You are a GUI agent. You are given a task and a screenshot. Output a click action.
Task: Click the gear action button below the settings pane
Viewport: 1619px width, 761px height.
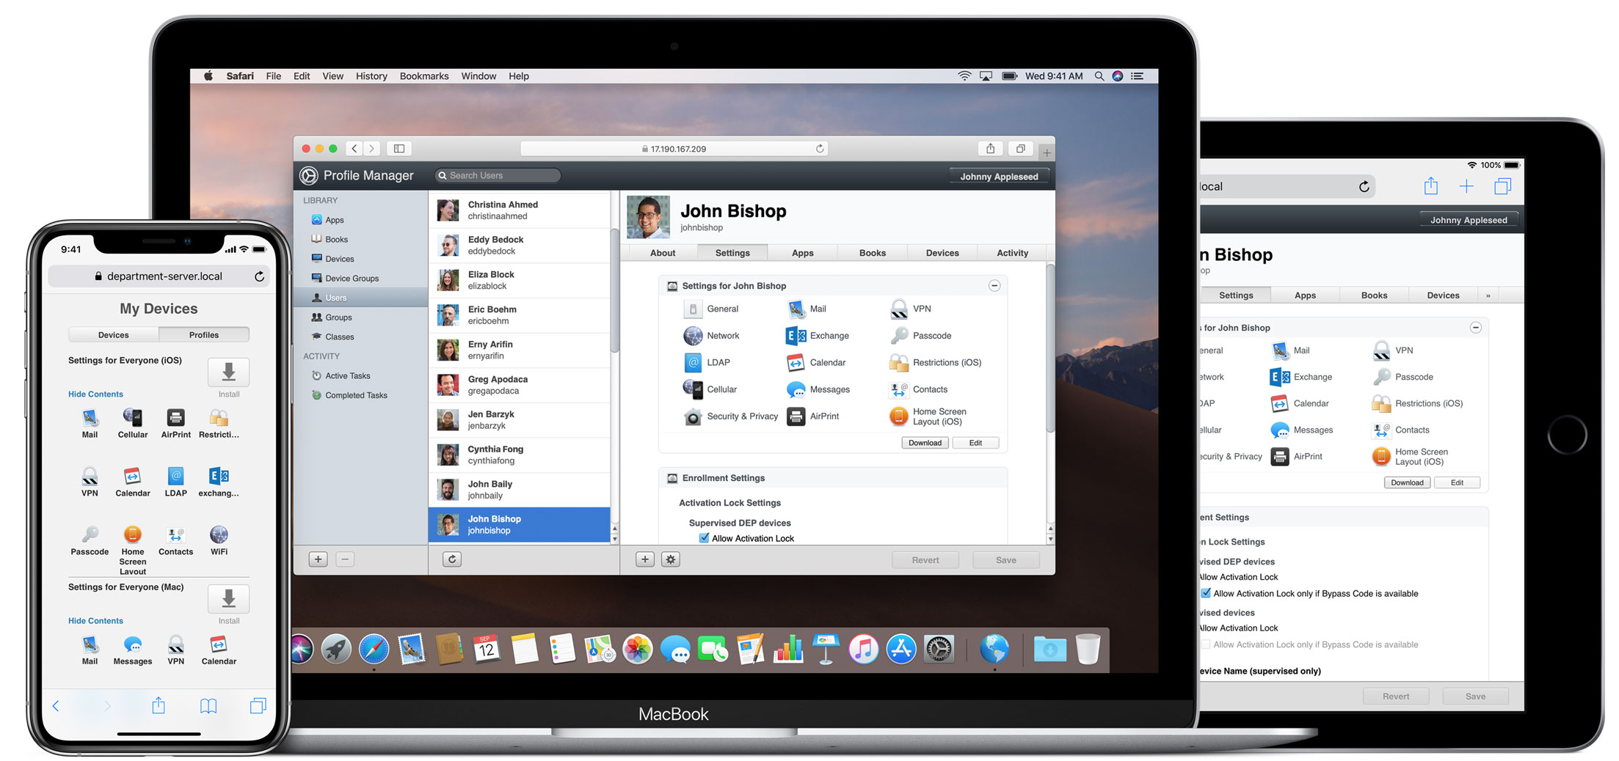pos(671,559)
